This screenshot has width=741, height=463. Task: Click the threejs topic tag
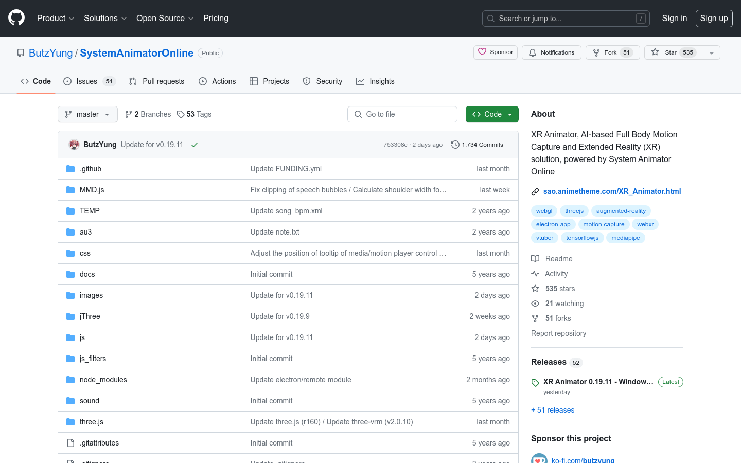[x=574, y=211]
